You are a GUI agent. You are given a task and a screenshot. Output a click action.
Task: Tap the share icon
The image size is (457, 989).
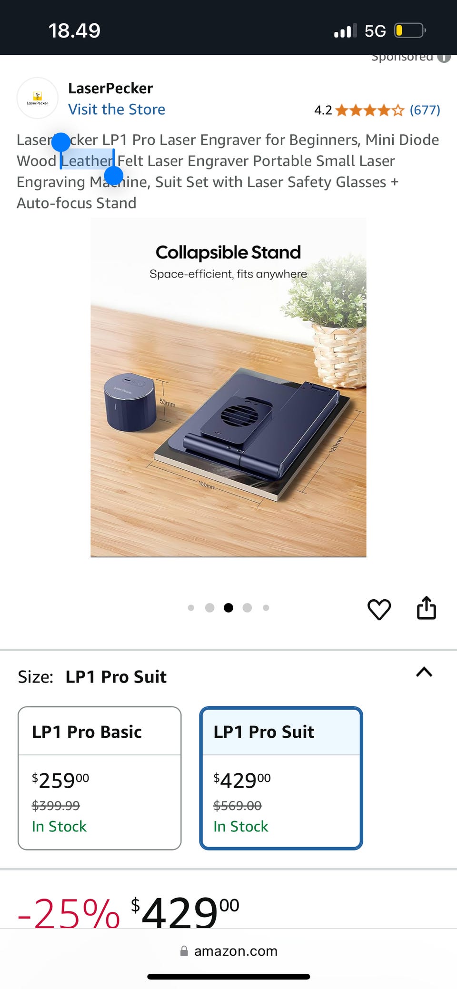tap(426, 608)
